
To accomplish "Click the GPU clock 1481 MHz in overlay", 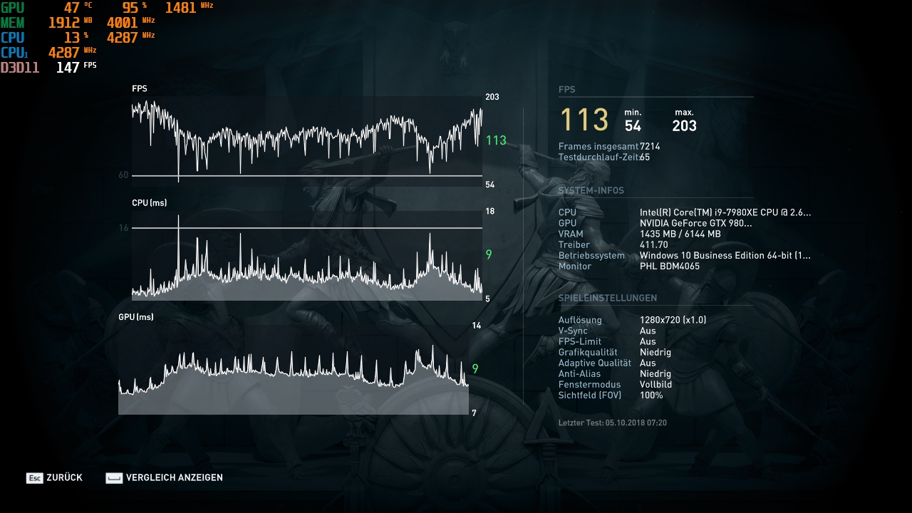I will coord(189,8).
